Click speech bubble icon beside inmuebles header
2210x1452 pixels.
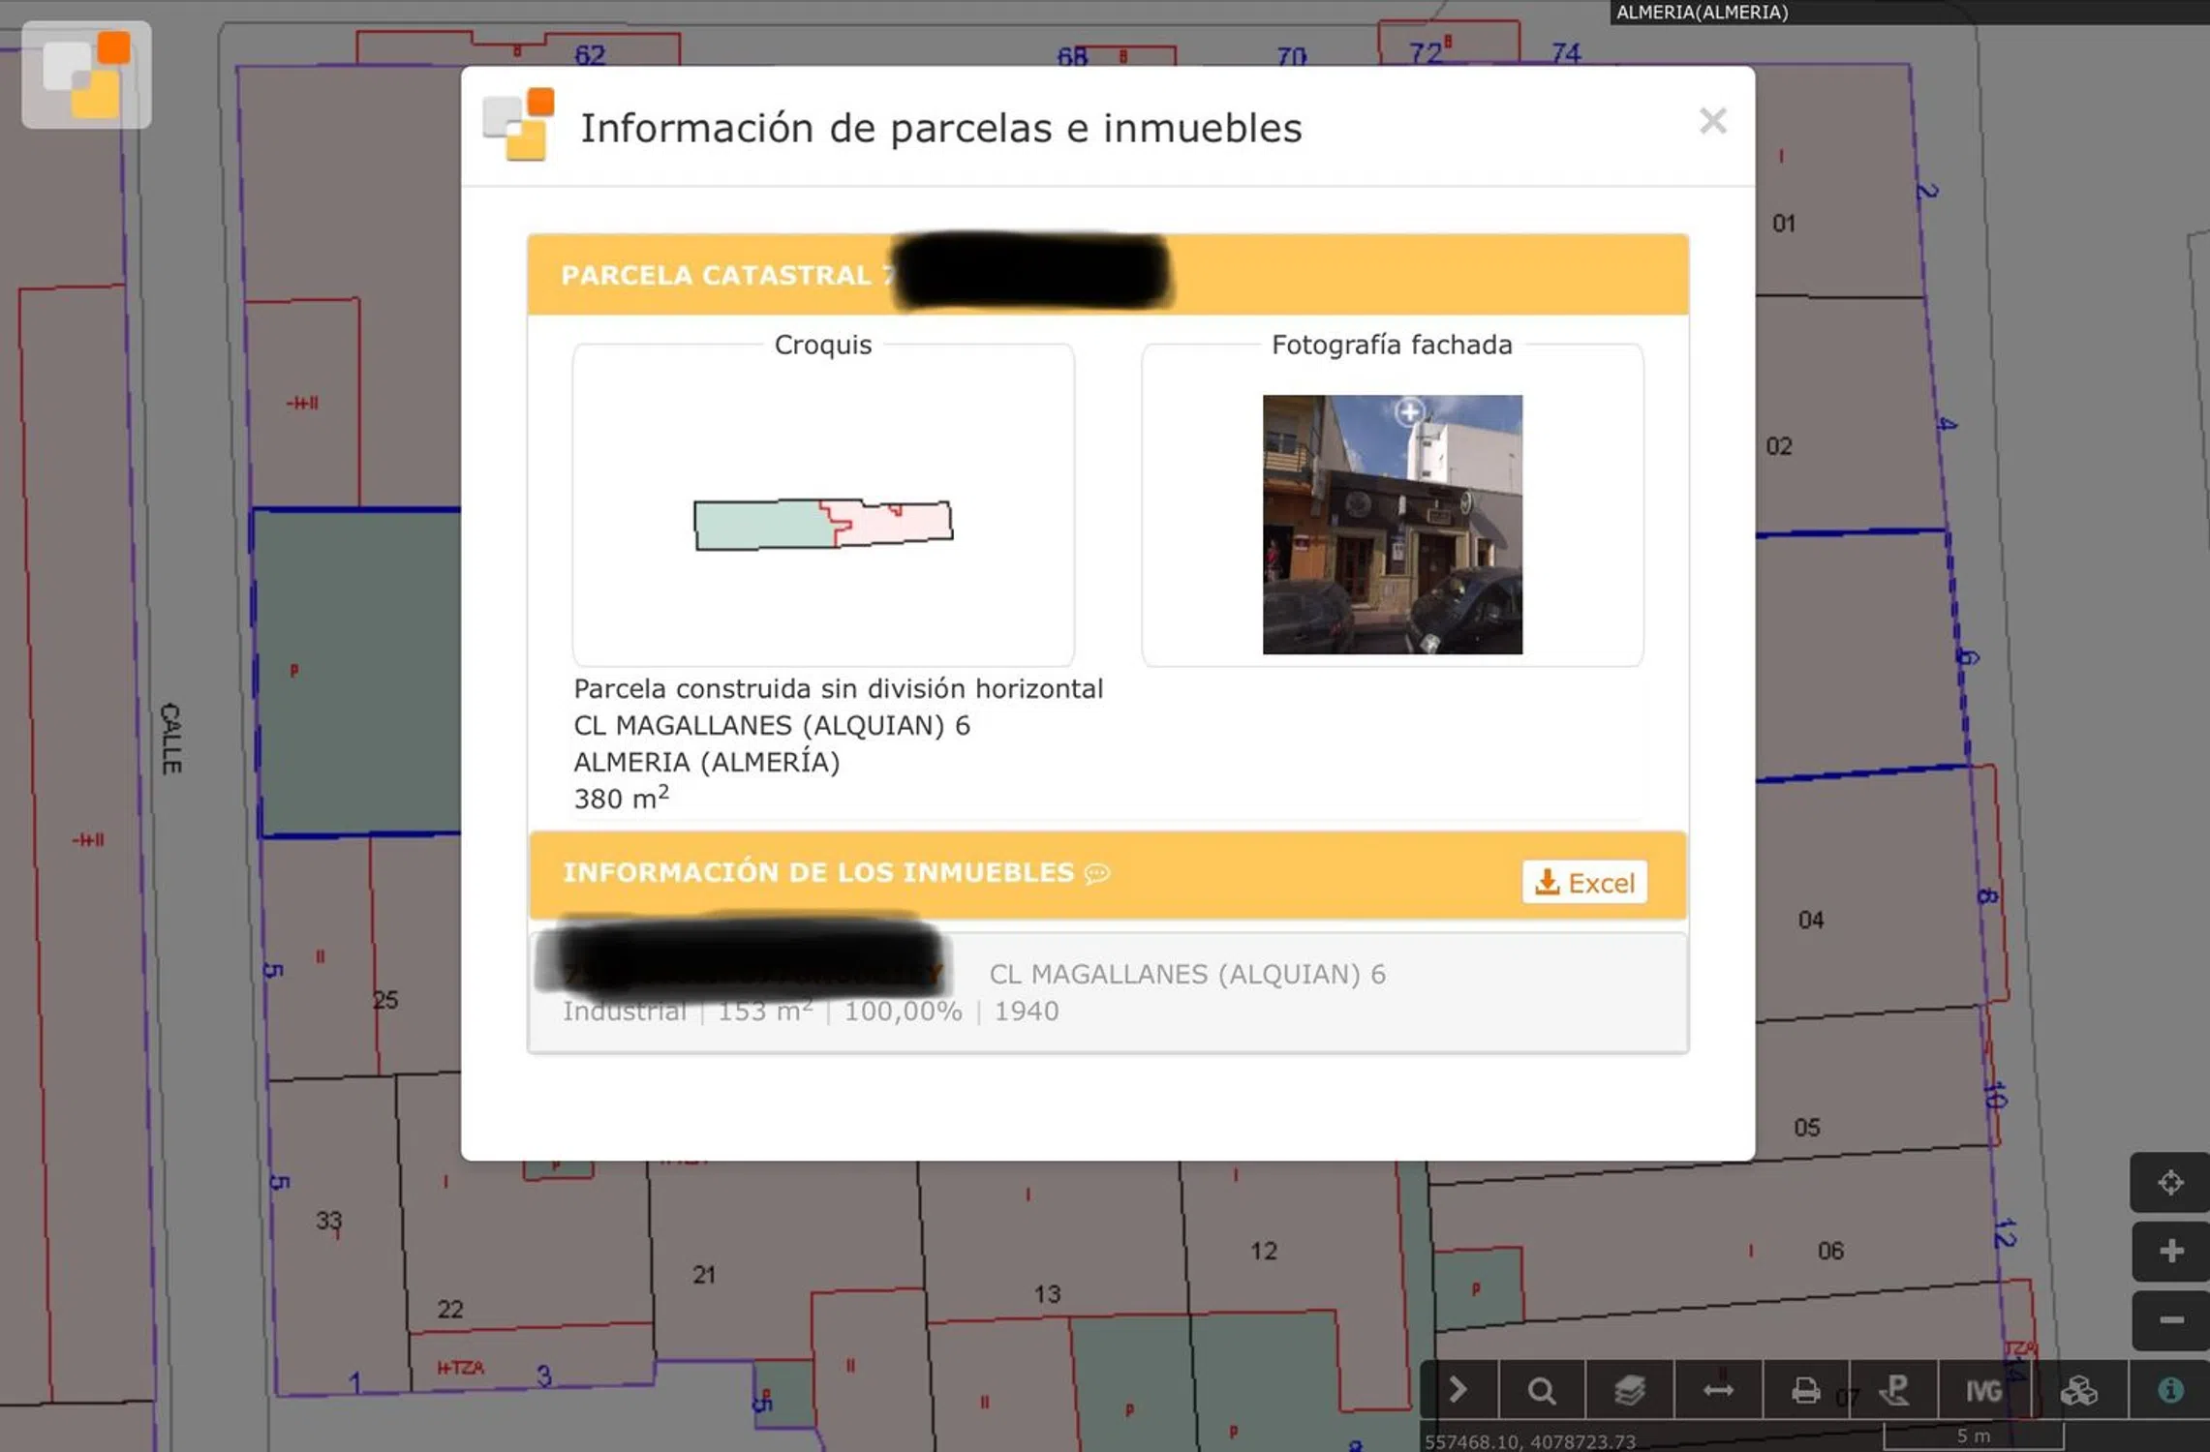(x=1097, y=873)
